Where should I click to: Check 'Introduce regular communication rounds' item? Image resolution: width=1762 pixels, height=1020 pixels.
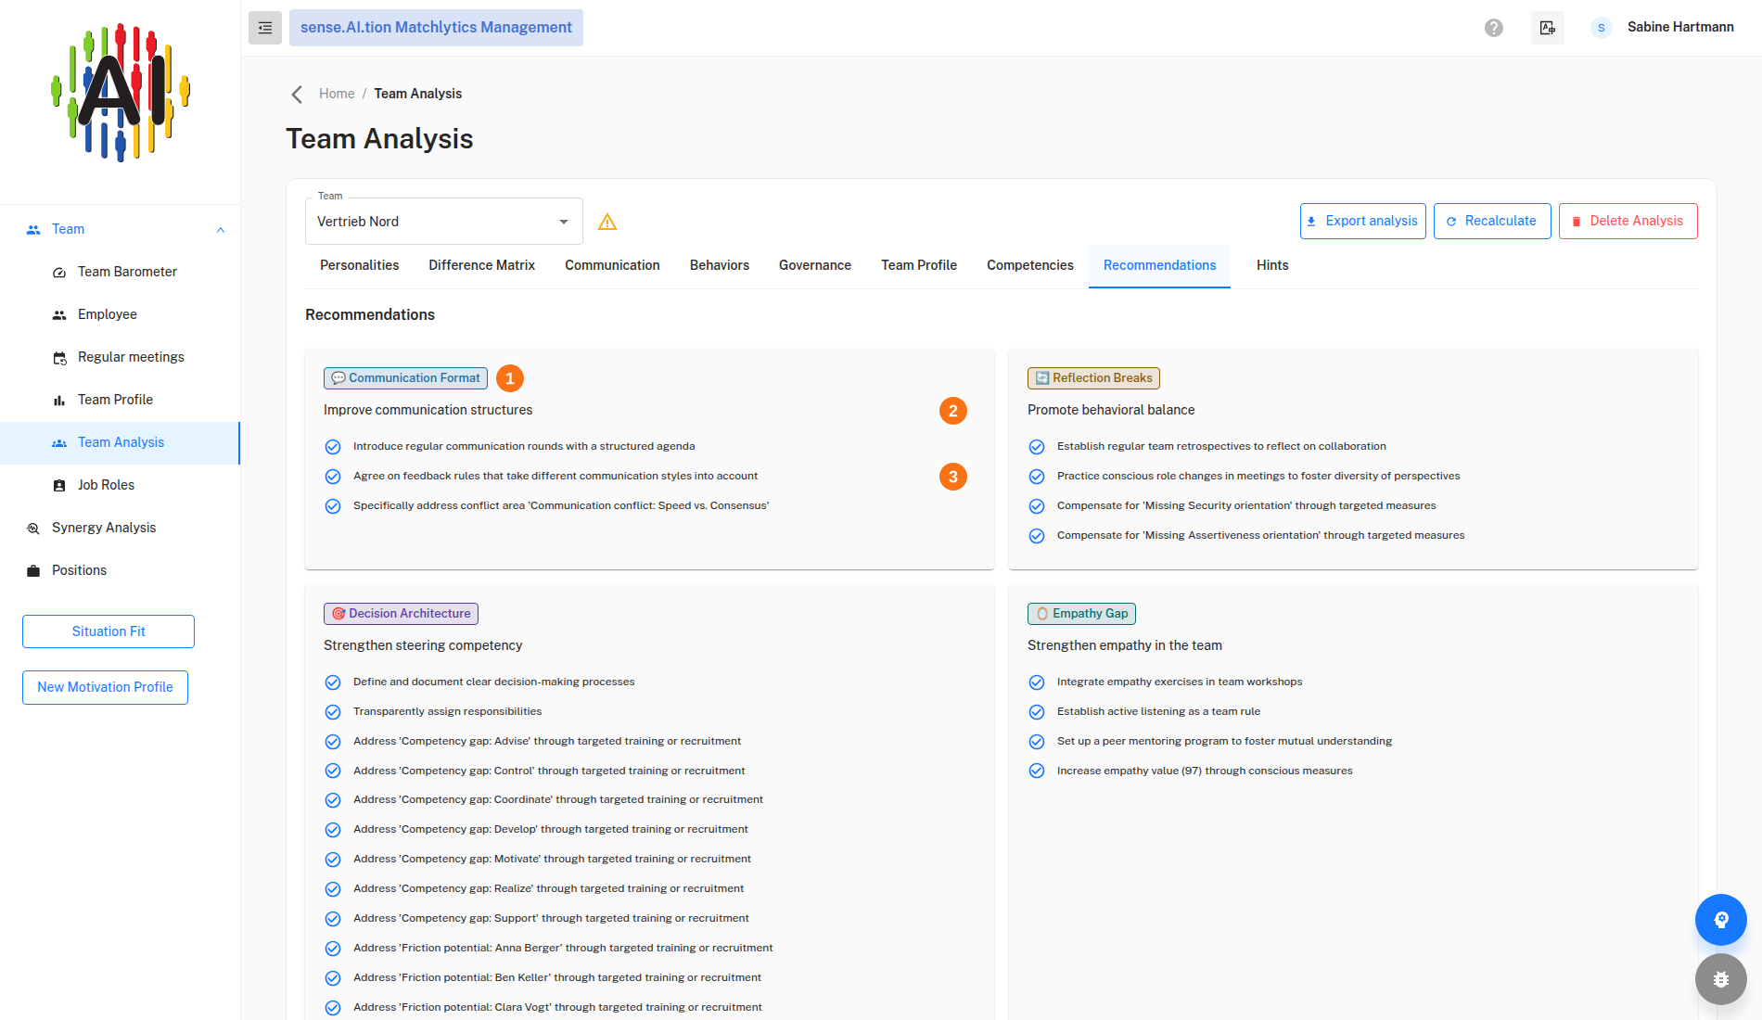333,447
